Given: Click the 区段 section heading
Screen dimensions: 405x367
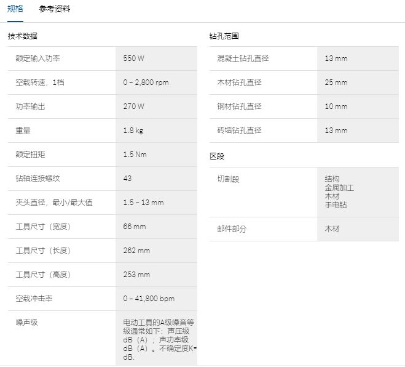Looking at the screenshot, I should coord(217,156).
